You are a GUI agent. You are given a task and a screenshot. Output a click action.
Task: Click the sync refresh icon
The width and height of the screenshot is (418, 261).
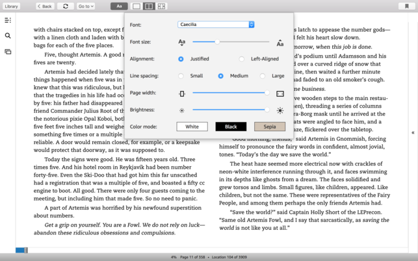click(x=65, y=6)
